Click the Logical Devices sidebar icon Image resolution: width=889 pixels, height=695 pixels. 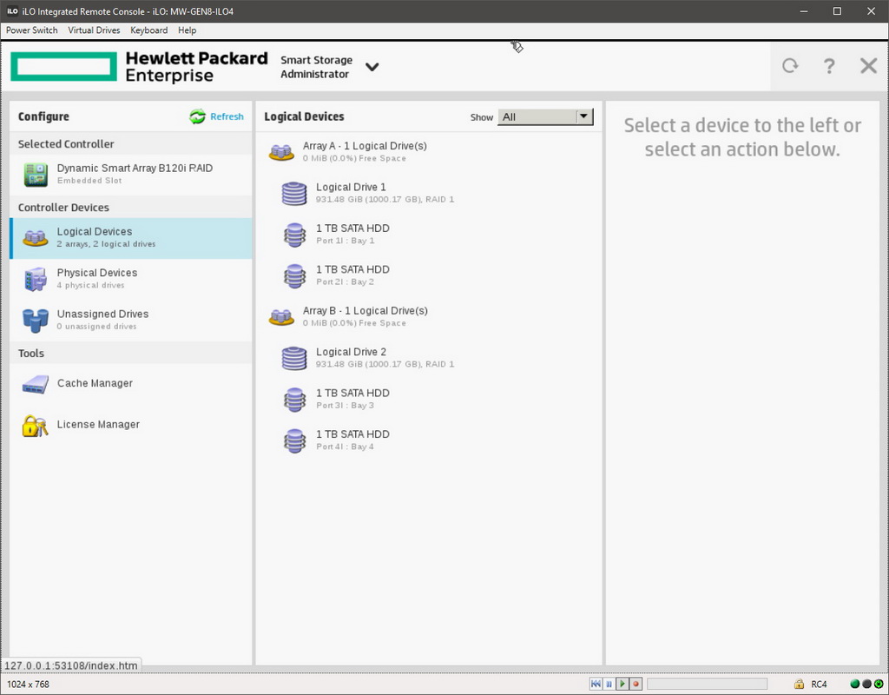click(x=35, y=238)
